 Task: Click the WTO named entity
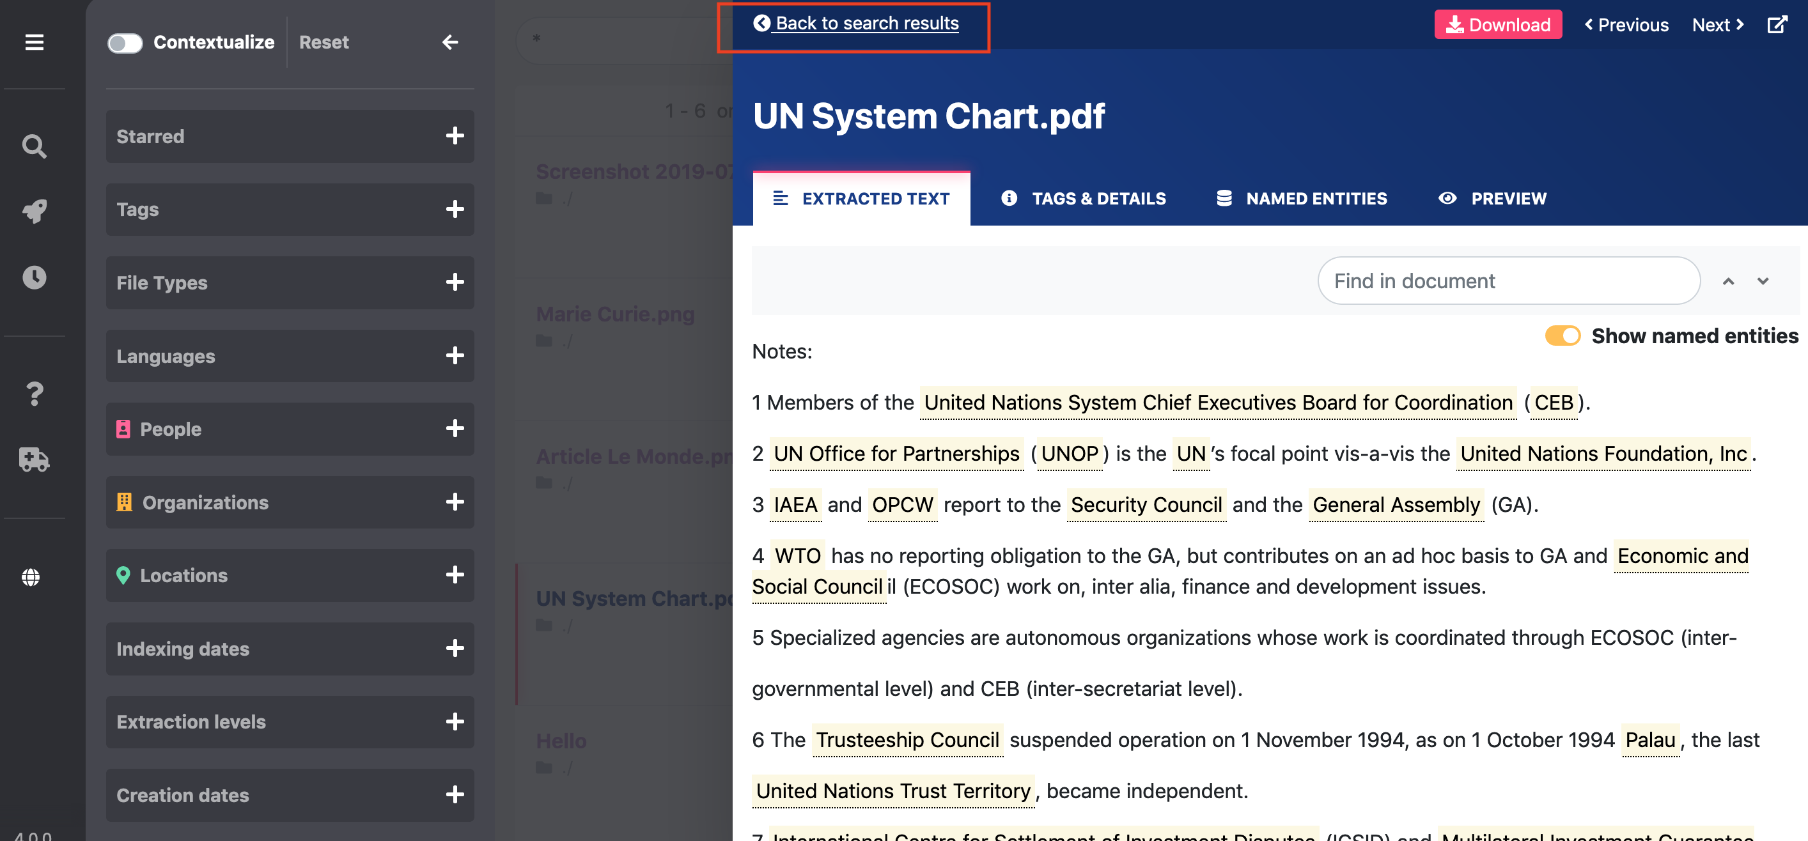pyautogui.click(x=797, y=555)
